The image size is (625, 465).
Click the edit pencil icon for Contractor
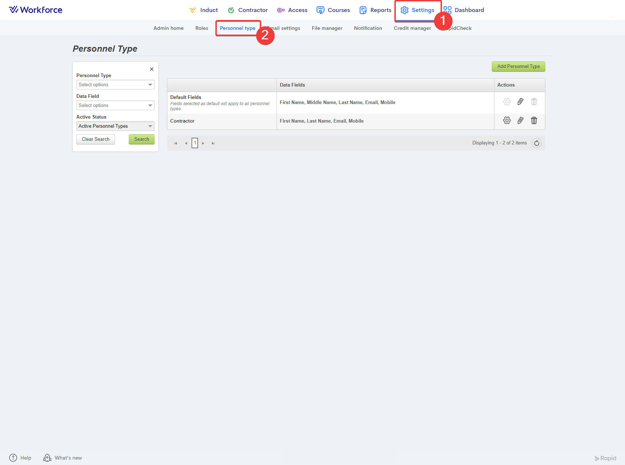tap(520, 120)
